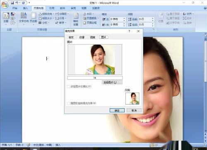This screenshot has height=150, width=207.
Task: Switch to 邮件 Mailings ribbon tab
Action: [63, 8]
